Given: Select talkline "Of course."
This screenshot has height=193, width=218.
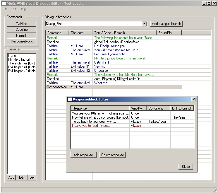Looking at the screenshot, I should pyautogui.click(x=114, y=71).
